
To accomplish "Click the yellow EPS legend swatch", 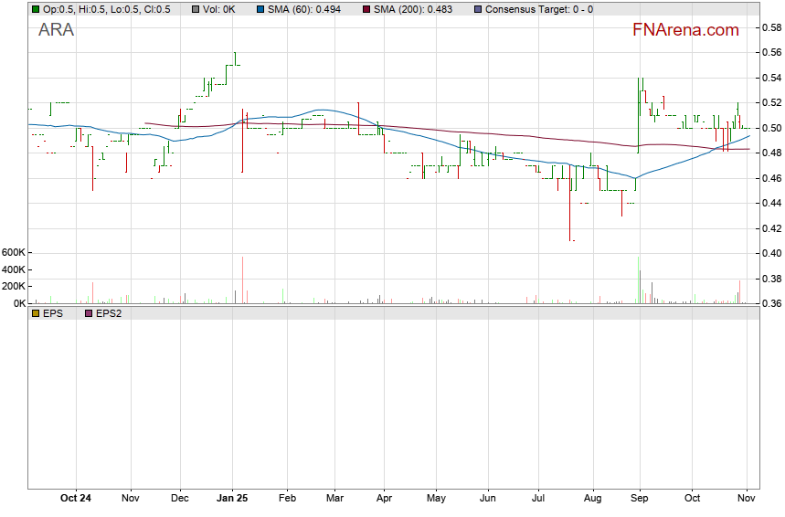I will click(36, 313).
